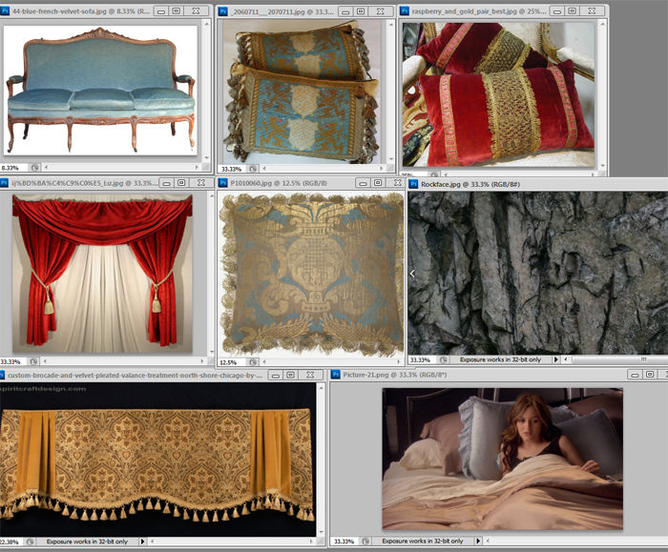
Task: Click the Ps icon of the _2060711__2070711.jpg window
Action: pyautogui.click(x=222, y=11)
